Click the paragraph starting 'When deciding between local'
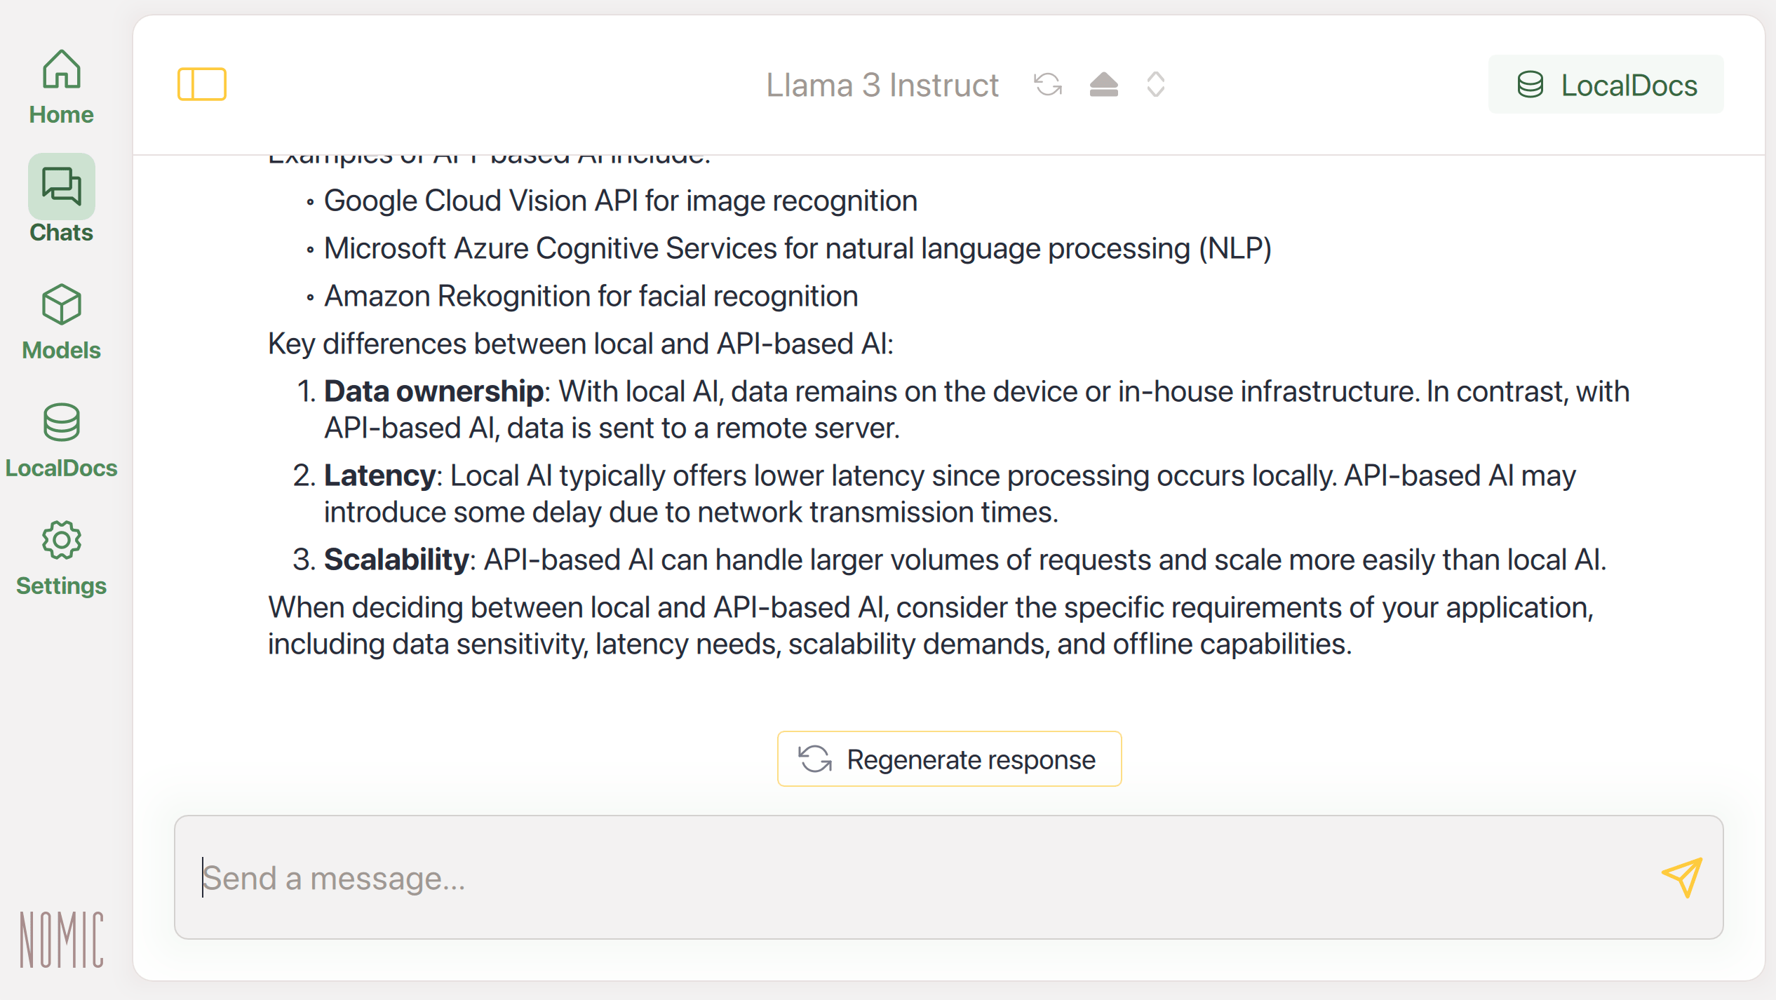 tap(931, 626)
